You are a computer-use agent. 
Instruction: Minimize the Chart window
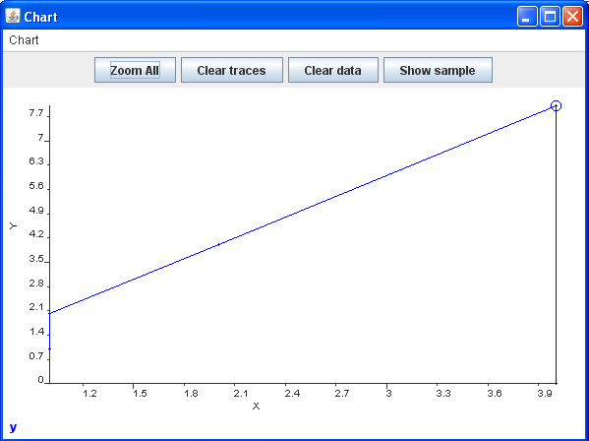coord(527,17)
